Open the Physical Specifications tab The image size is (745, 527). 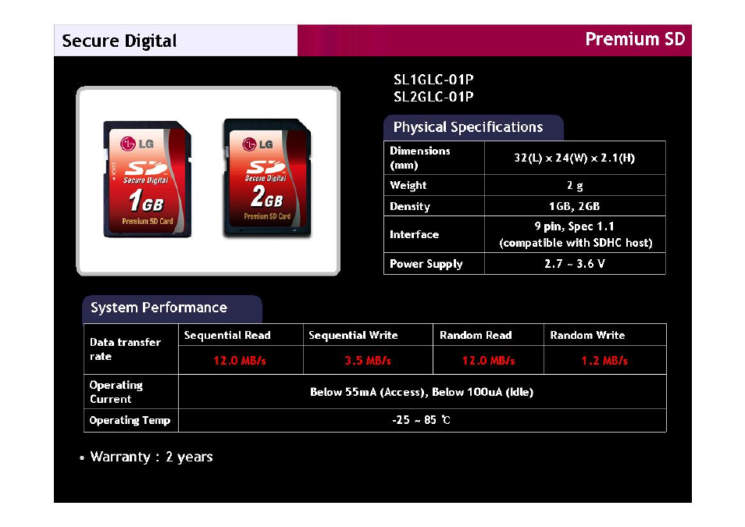473,127
